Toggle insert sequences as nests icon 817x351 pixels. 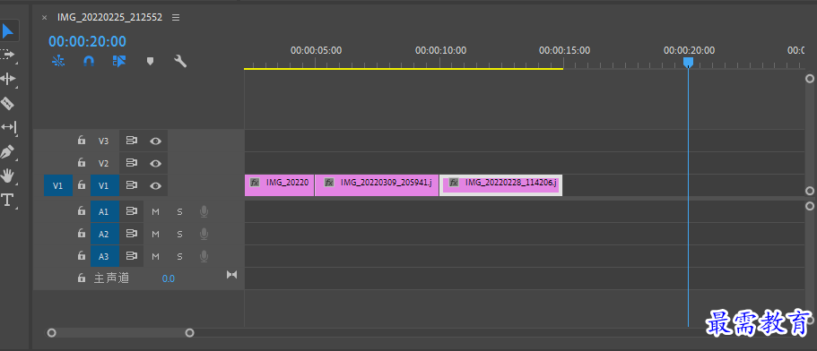point(58,62)
